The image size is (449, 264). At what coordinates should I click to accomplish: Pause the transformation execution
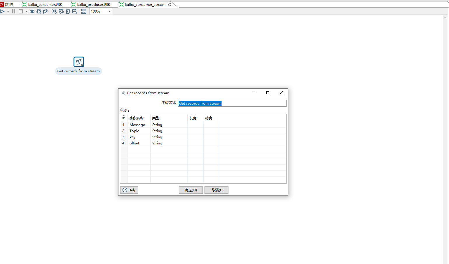pyautogui.click(x=13, y=11)
